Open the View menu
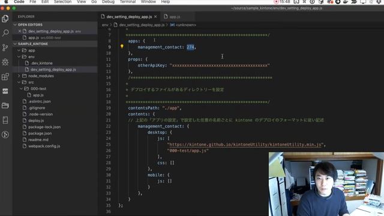 pos(82,2)
